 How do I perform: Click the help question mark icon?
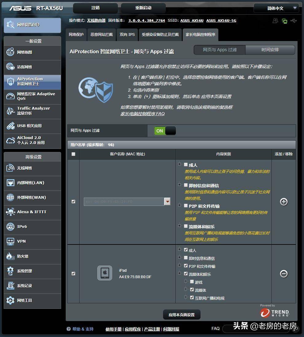point(68,329)
